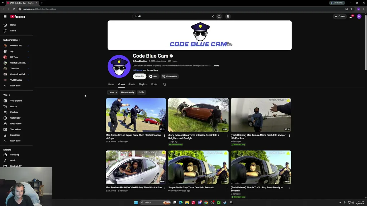This screenshot has height=206, width=367.
Task: Open the Windows Start menu
Action: (x=136, y=203)
